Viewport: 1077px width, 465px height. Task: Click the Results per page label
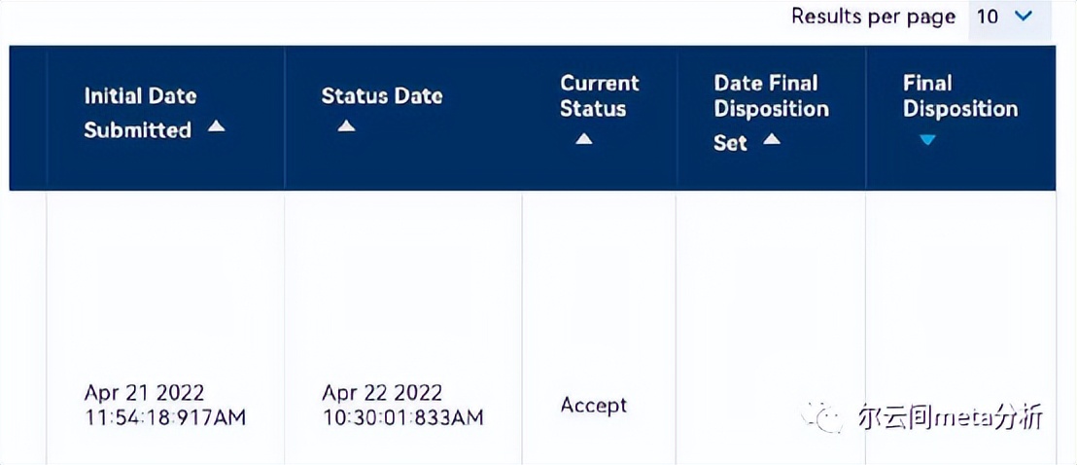coord(872,17)
